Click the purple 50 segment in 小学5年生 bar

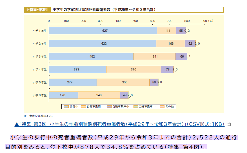(154, 82)
